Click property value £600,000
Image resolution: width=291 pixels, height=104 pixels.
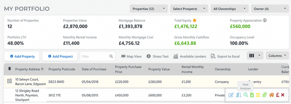tap(155, 95)
